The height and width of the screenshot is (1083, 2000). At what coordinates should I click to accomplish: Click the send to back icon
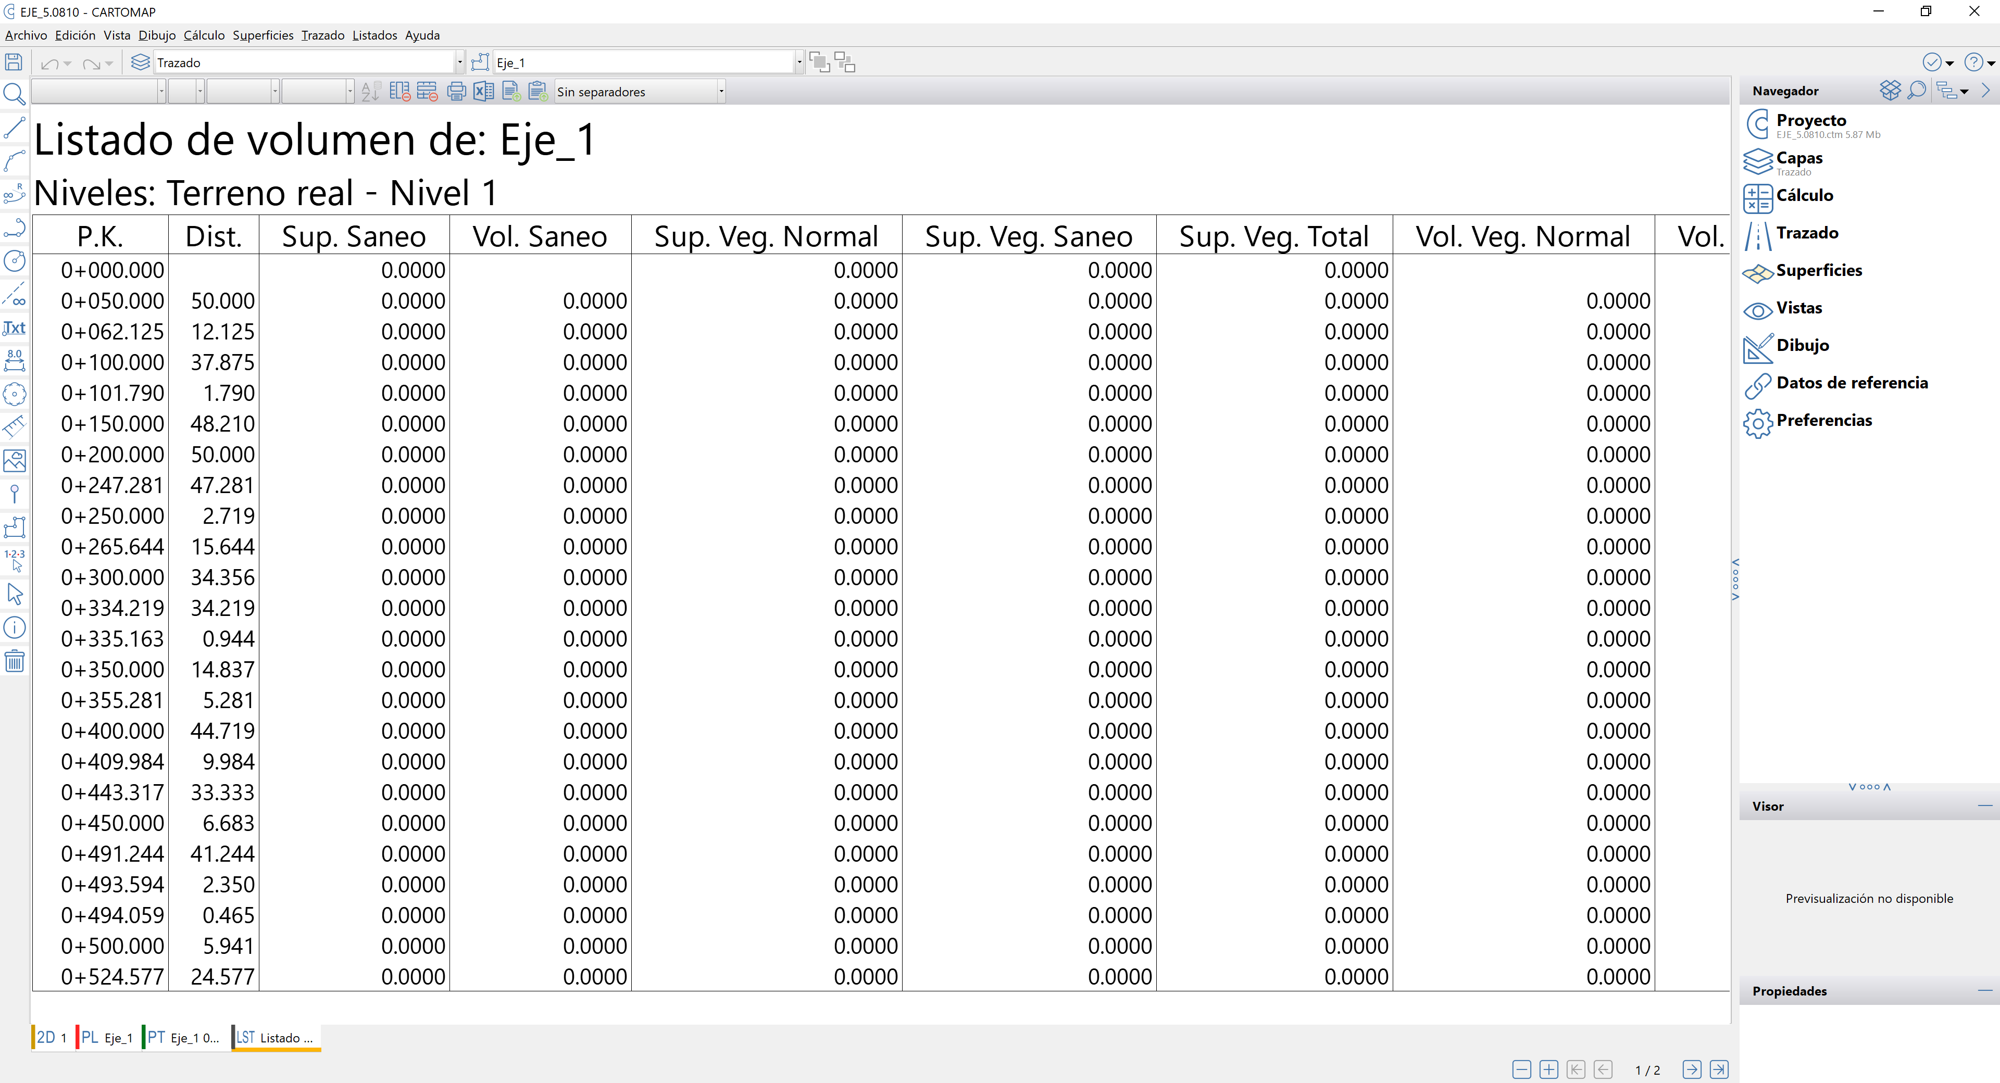(845, 62)
